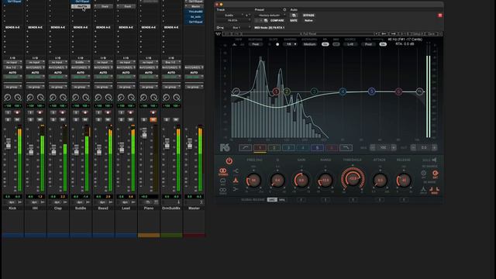Set global release to ARC
The width and height of the screenshot is (496, 279).
272,200
